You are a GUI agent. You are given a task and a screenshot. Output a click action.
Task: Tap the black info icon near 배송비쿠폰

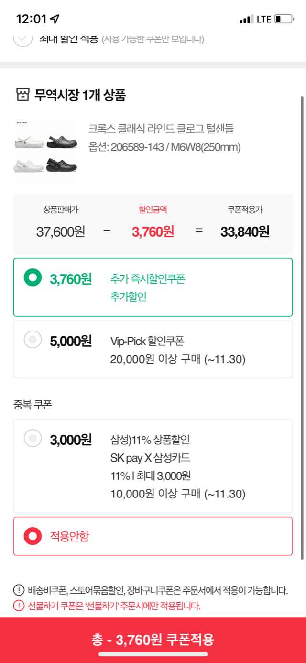(19, 590)
